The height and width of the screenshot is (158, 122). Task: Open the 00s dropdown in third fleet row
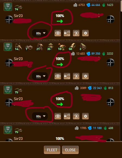click(40, 116)
